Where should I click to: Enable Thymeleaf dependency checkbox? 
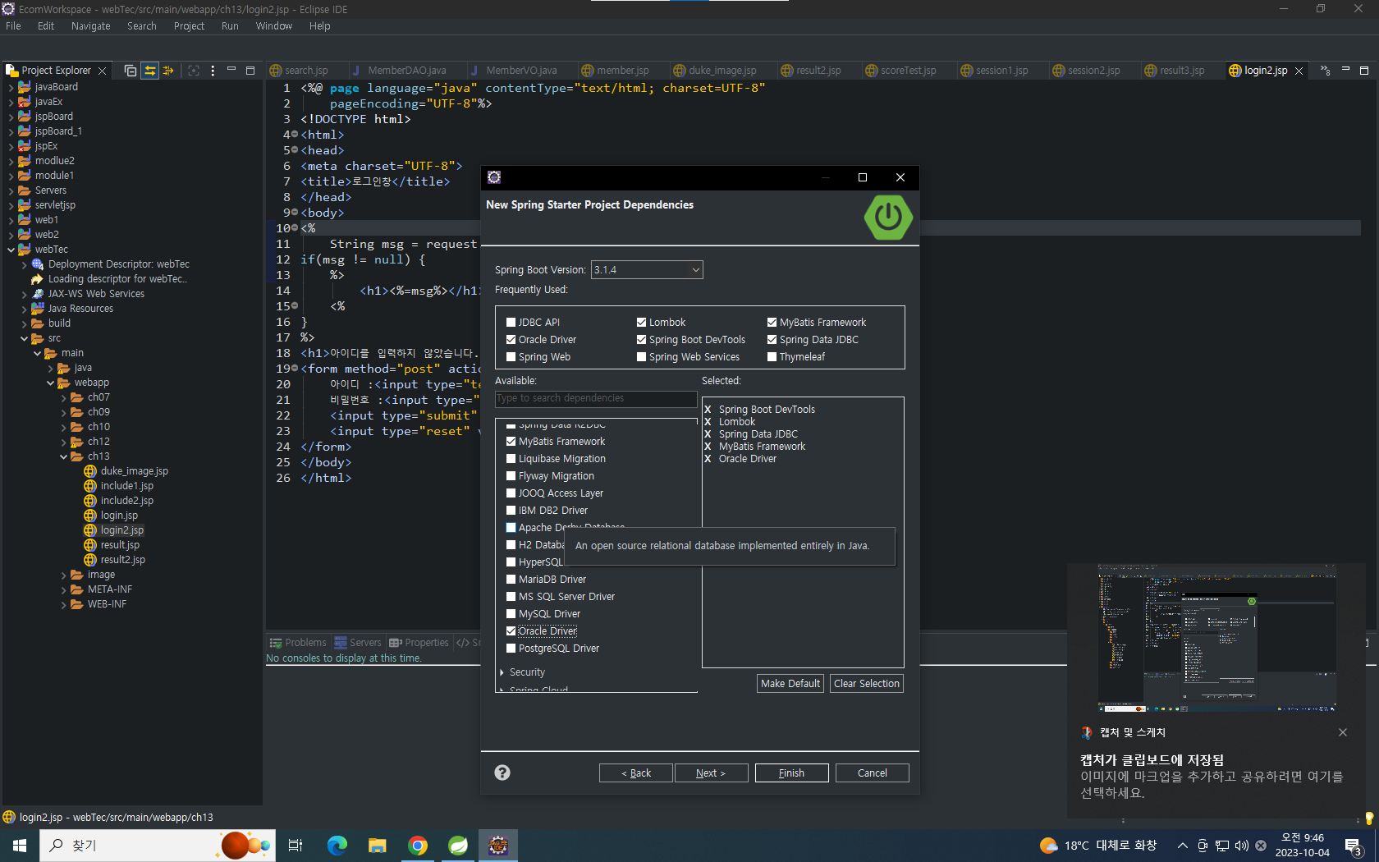tap(772, 357)
